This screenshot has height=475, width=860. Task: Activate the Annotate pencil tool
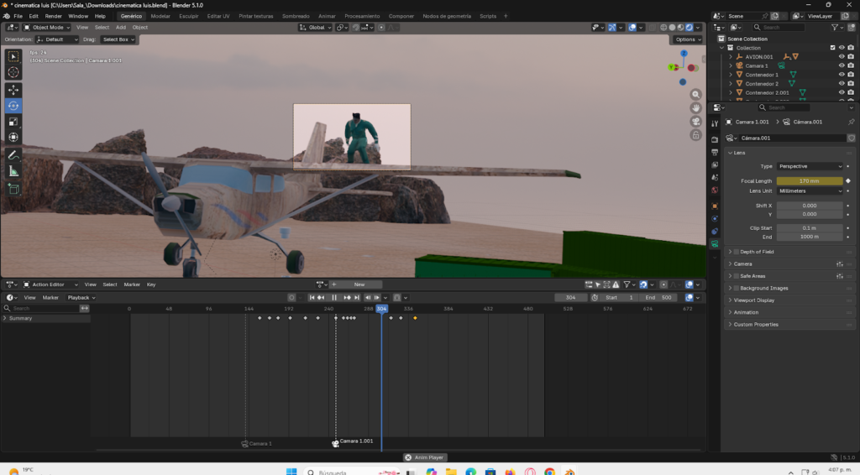click(x=13, y=155)
